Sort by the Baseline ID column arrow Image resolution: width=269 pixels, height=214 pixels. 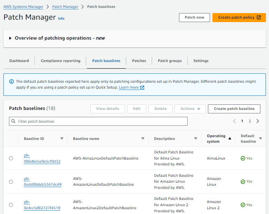coord(62,139)
